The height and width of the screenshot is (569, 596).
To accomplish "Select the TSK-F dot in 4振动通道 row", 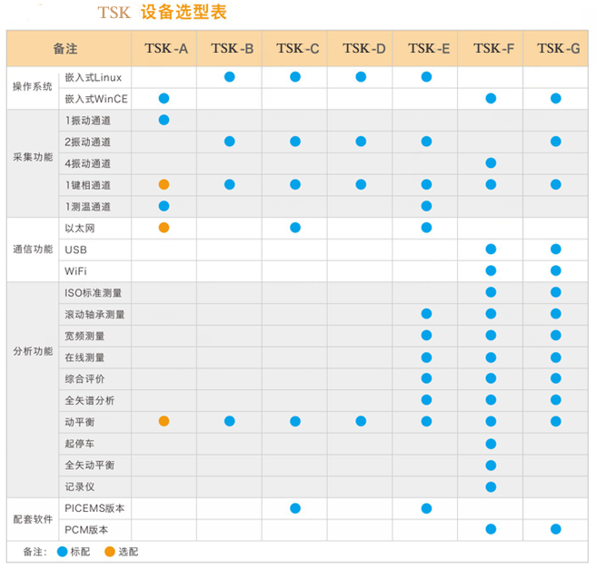I will (491, 163).
